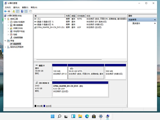Click the Up one level folder icon
Image resolution: width=160 pixels, height=120 pixels.
(14, 11)
